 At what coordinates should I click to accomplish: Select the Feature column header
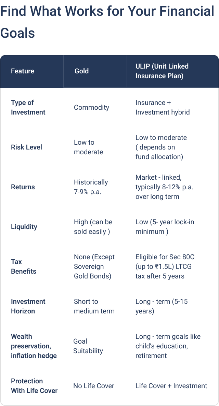[x=23, y=71]
